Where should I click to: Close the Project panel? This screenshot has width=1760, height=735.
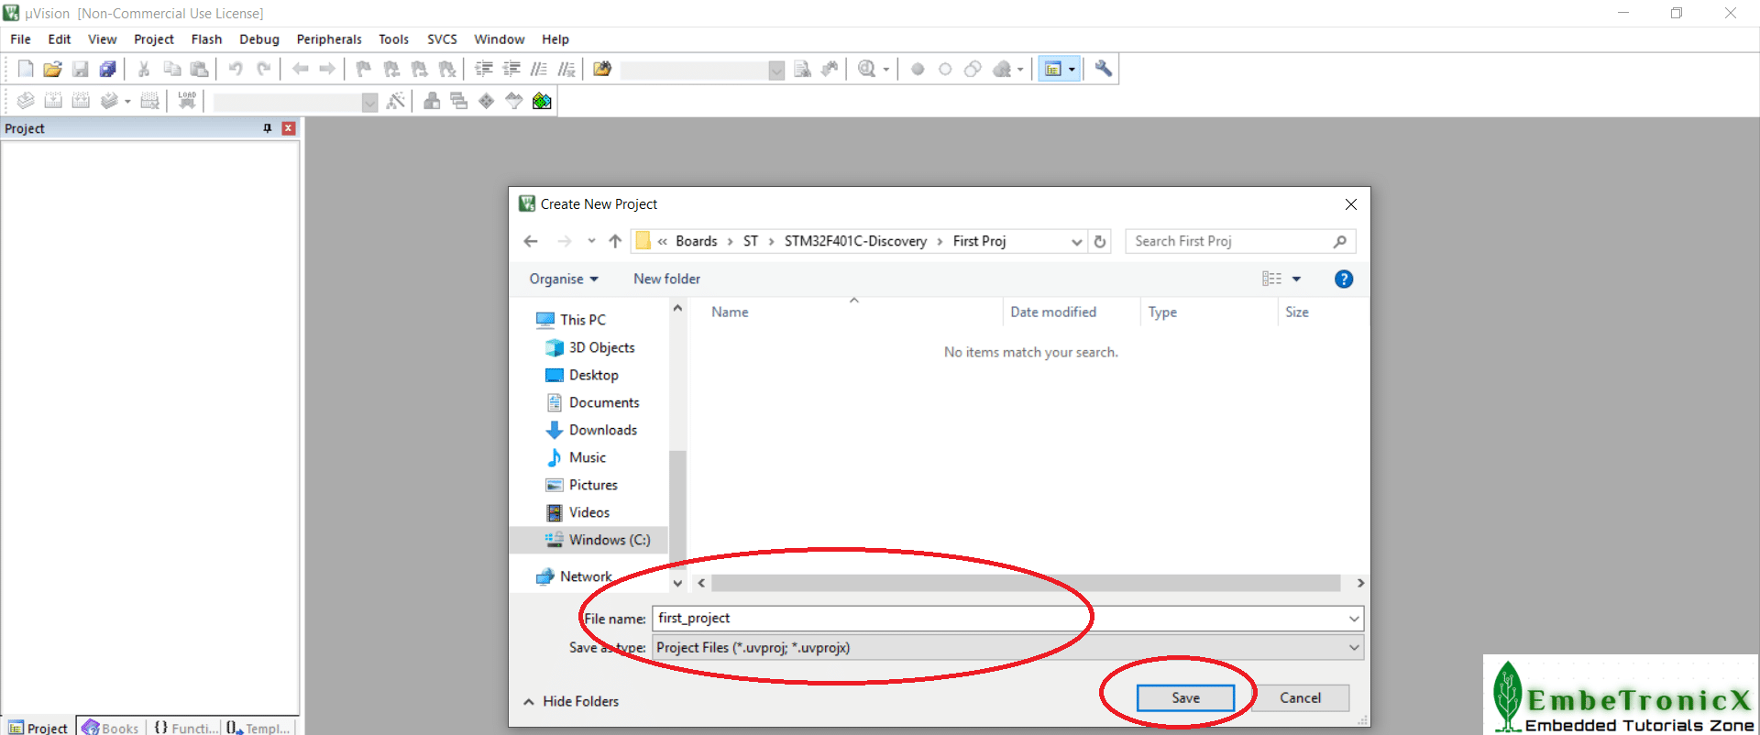(x=288, y=128)
